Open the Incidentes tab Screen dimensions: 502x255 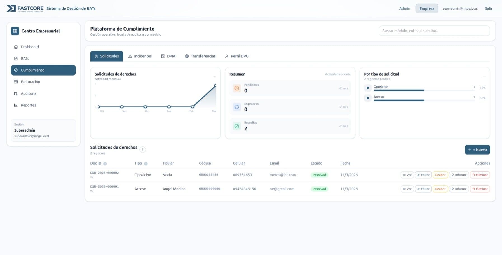[x=140, y=56]
